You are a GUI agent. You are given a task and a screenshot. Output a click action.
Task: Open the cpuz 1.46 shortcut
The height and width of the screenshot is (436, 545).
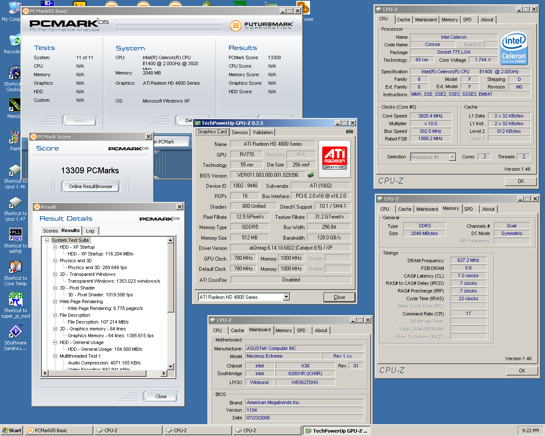click(15, 170)
